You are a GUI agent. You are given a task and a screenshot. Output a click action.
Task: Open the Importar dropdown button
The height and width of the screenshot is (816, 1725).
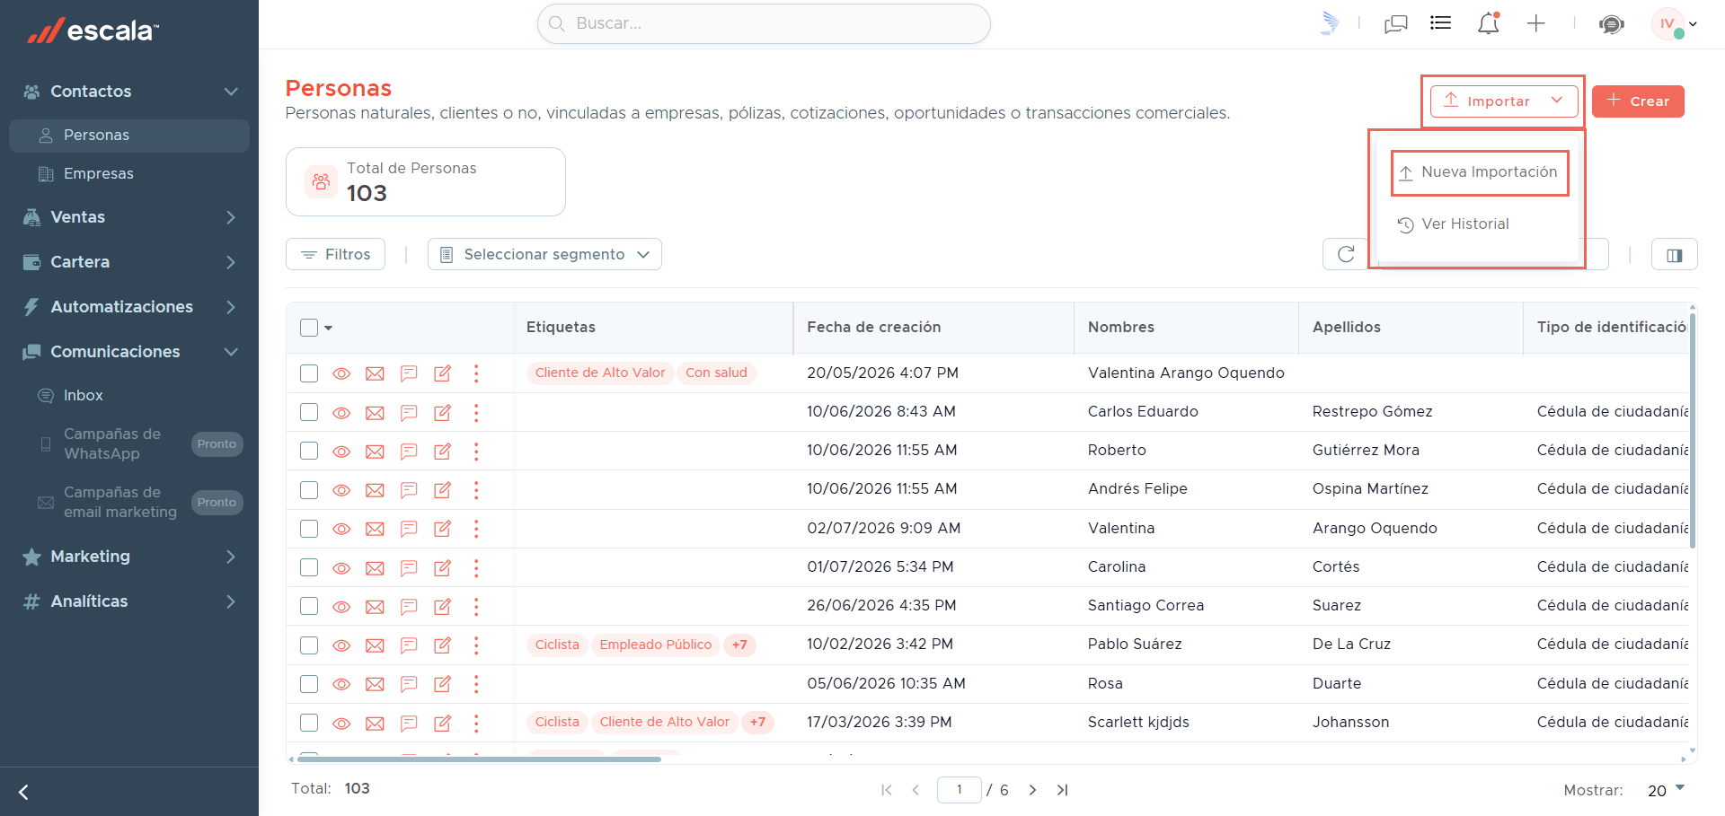1504,101
